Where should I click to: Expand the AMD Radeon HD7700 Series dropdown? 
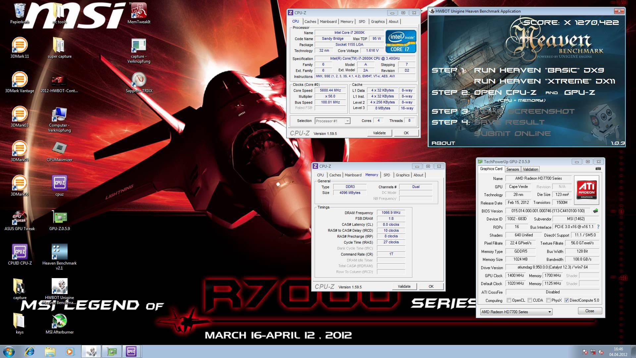[516, 312]
